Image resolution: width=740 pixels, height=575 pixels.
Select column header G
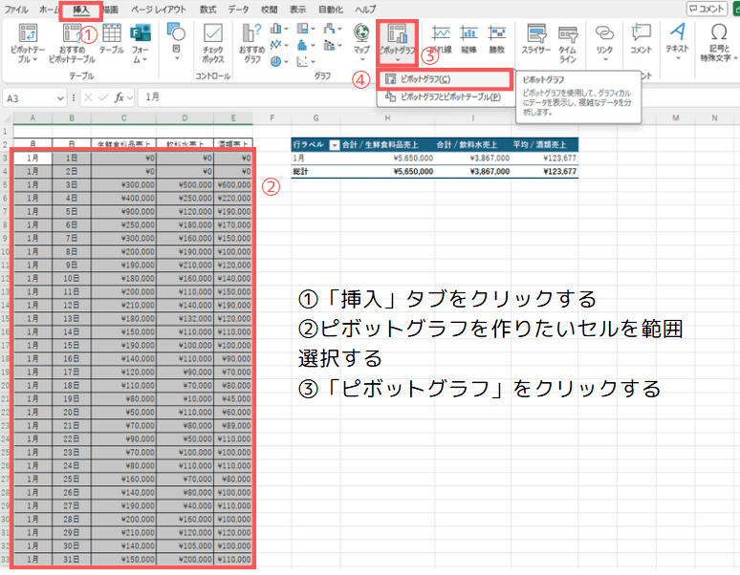[x=316, y=117]
